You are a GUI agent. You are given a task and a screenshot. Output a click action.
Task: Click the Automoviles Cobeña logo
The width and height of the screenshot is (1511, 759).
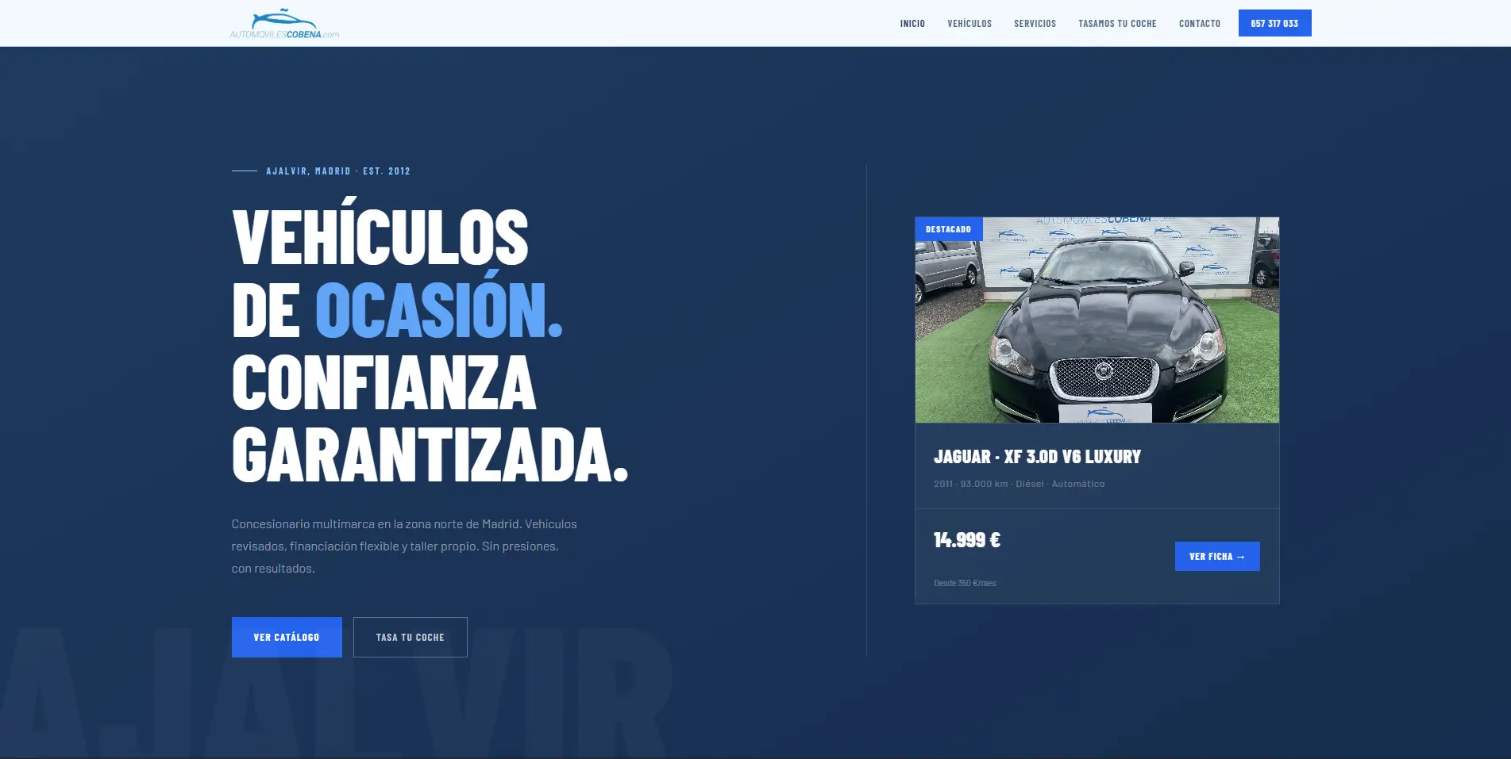(x=284, y=24)
